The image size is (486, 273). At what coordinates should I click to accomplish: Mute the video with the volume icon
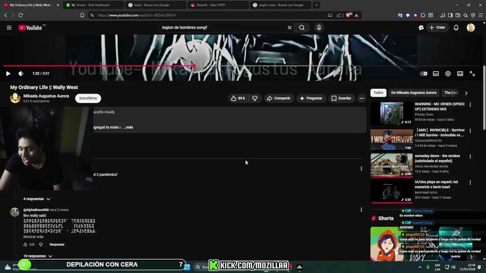[21, 74]
